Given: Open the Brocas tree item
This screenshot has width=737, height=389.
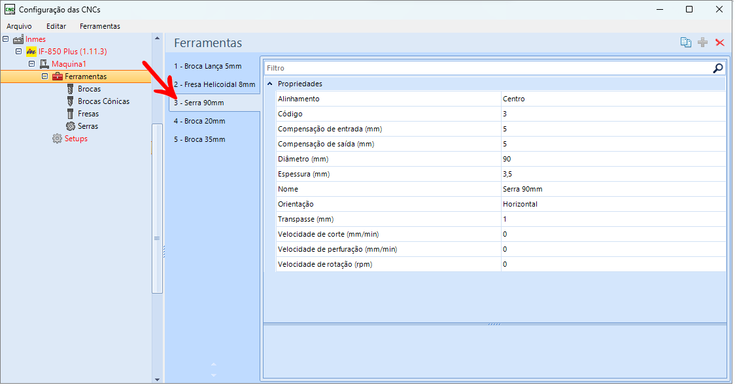Looking at the screenshot, I should tap(90, 89).
